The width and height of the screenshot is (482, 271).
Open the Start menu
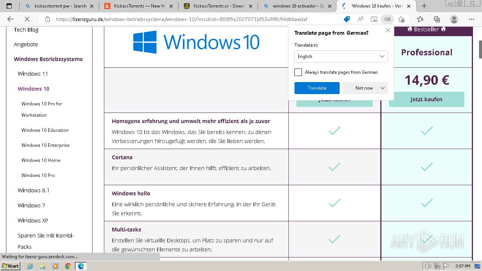point(11,266)
